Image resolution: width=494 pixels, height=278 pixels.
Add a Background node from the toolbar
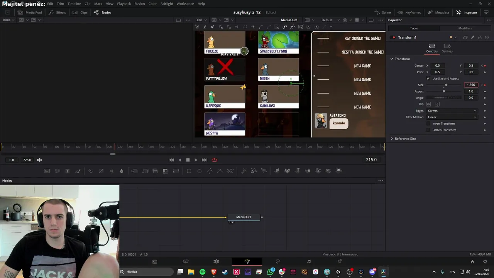pyautogui.click(x=47, y=171)
